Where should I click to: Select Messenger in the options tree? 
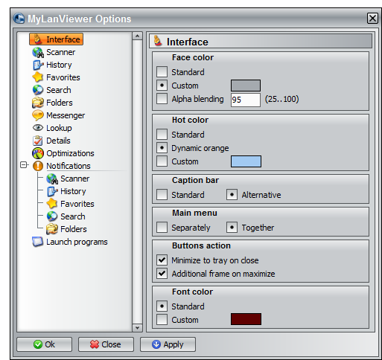(66, 115)
